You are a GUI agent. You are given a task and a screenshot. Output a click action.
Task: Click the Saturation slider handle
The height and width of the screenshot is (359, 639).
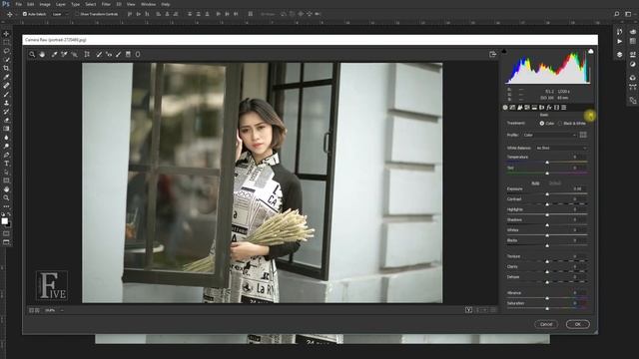[547, 308]
